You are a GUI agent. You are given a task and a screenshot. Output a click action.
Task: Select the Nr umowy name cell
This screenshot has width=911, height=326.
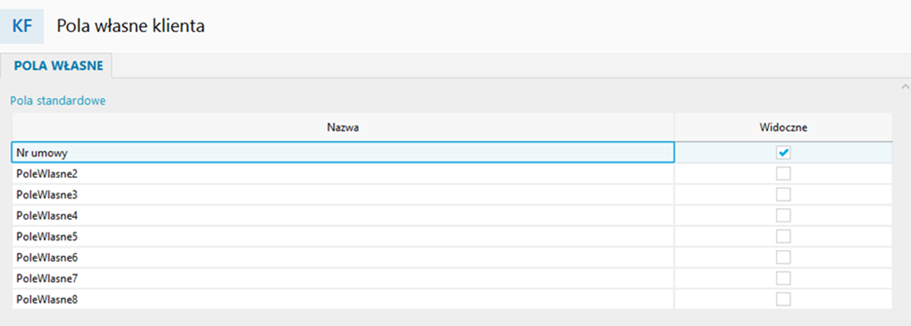pyautogui.click(x=343, y=153)
